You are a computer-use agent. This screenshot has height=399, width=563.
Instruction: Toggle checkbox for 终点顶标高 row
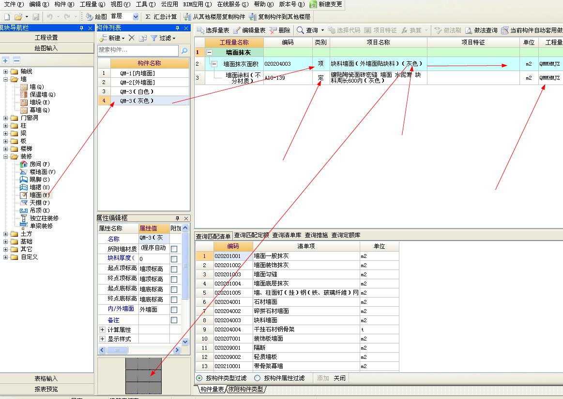point(174,279)
